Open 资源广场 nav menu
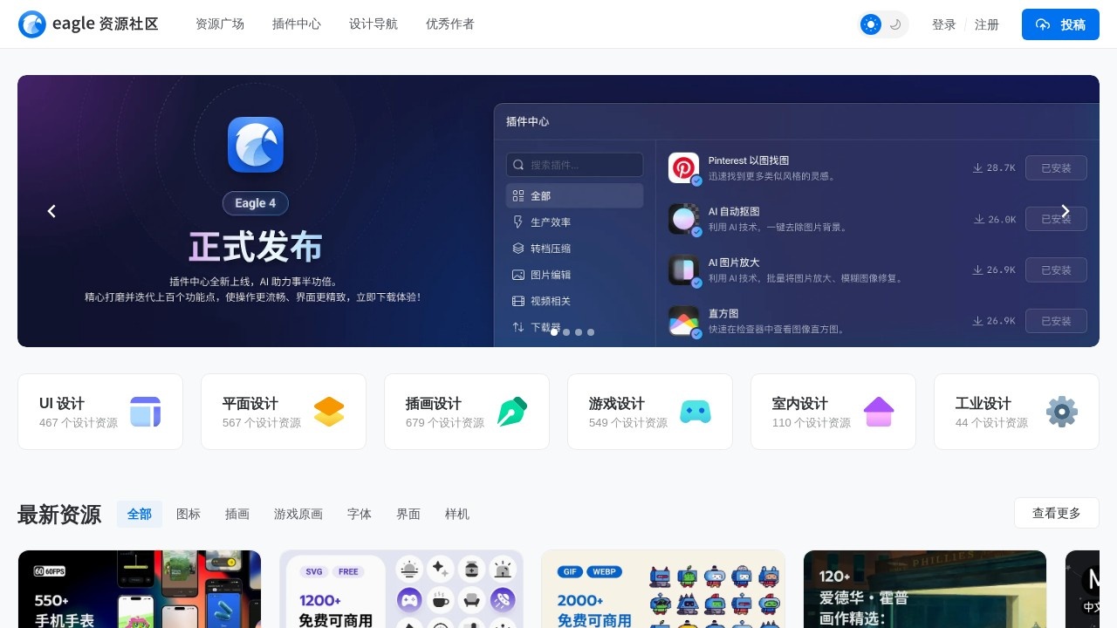This screenshot has width=1117, height=628. pyautogui.click(x=220, y=24)
